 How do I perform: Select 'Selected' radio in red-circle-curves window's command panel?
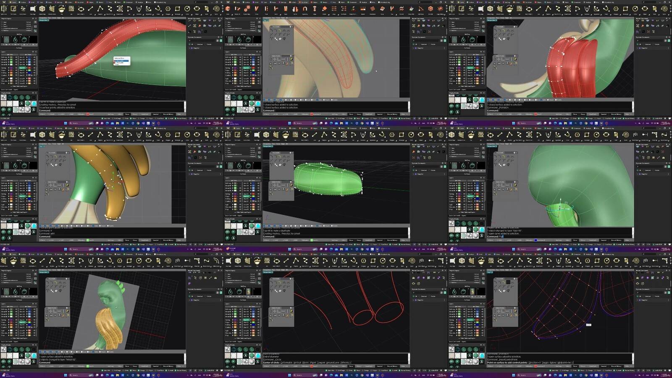(420, 296)
